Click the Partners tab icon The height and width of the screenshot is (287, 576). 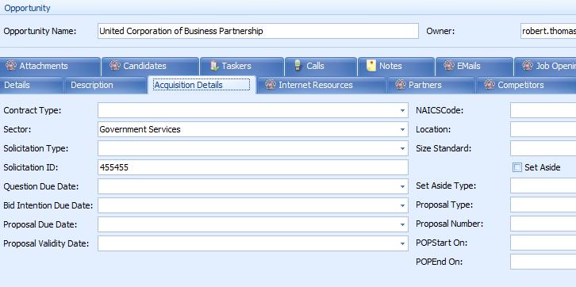tap(400, 85)
